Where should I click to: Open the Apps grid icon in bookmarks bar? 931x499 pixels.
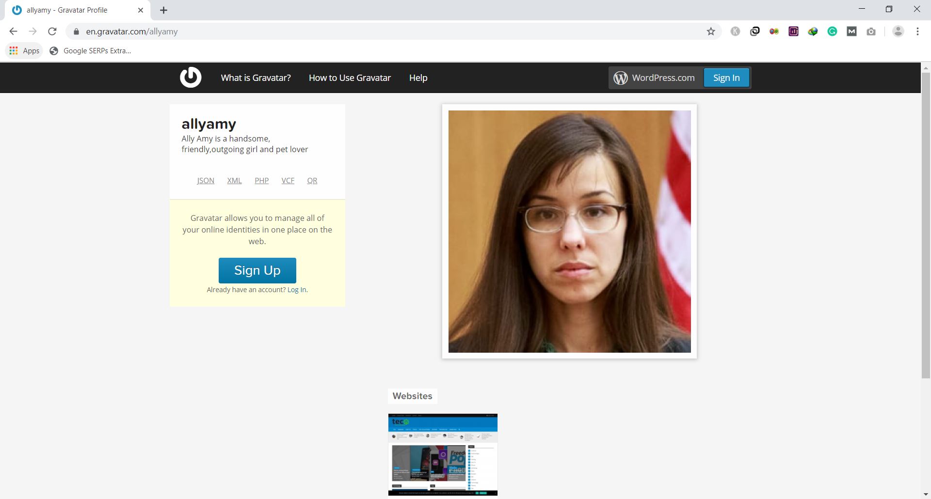[x=14, y=50]
